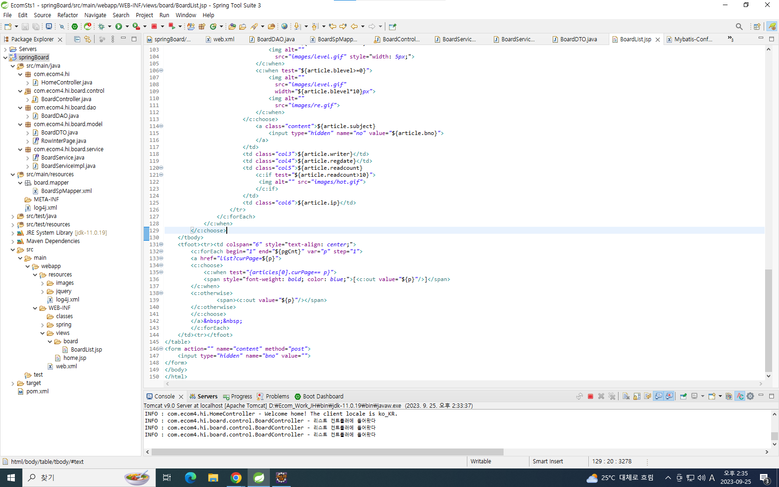Switch to the Servers view tab
This screenshot has width=779, height=487.
(x=203, y=397)
